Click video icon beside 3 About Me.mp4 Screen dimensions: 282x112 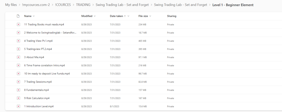[x=18, y=57]
